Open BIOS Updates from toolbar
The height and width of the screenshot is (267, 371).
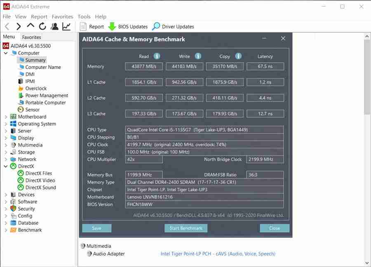[128, 26]
